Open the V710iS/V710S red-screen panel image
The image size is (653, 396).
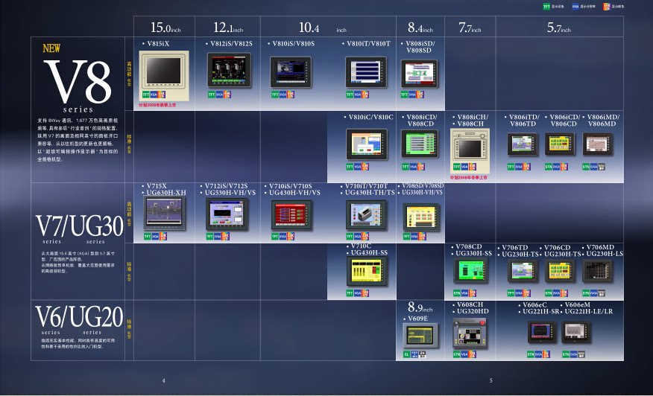291,215
